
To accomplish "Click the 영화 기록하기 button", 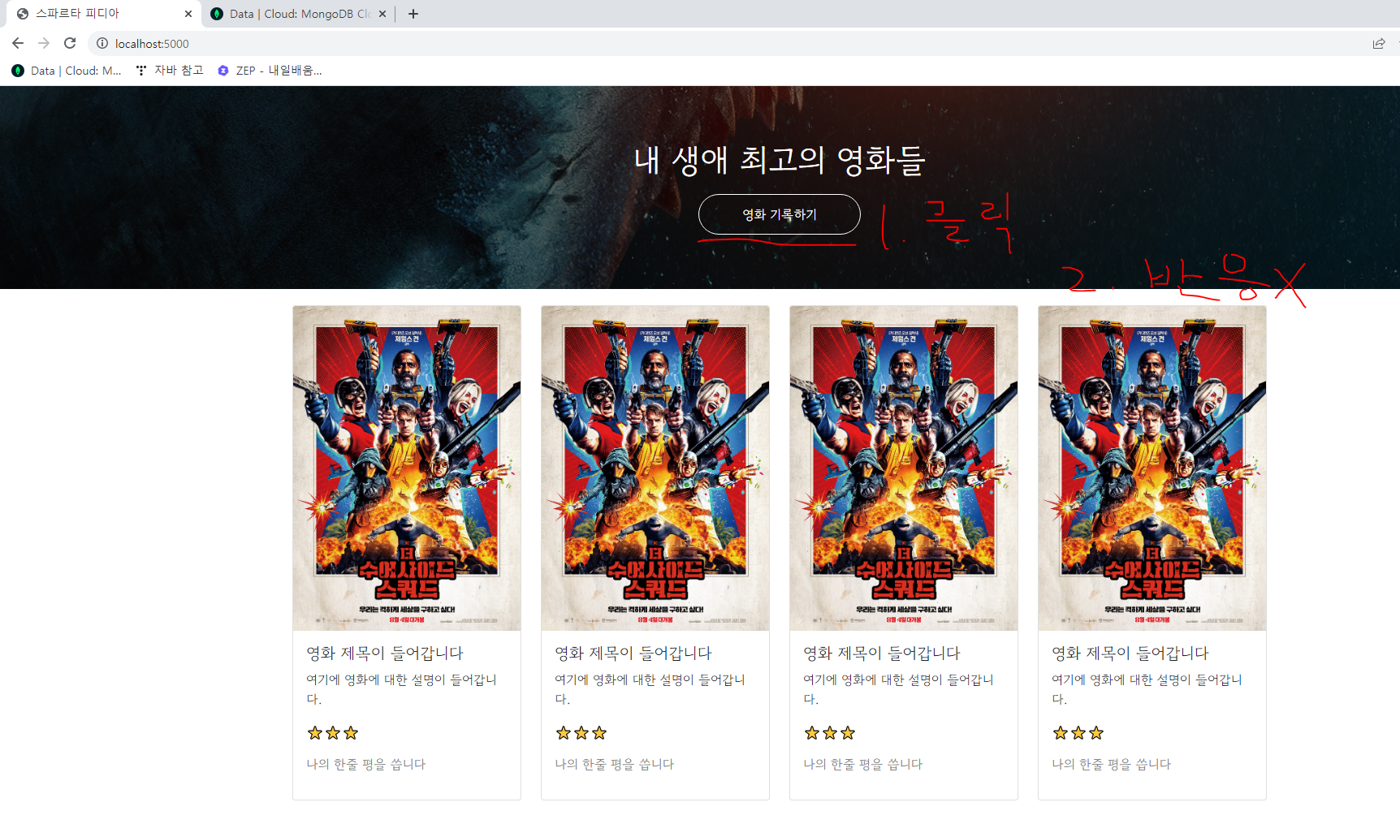I will [780, 214].
